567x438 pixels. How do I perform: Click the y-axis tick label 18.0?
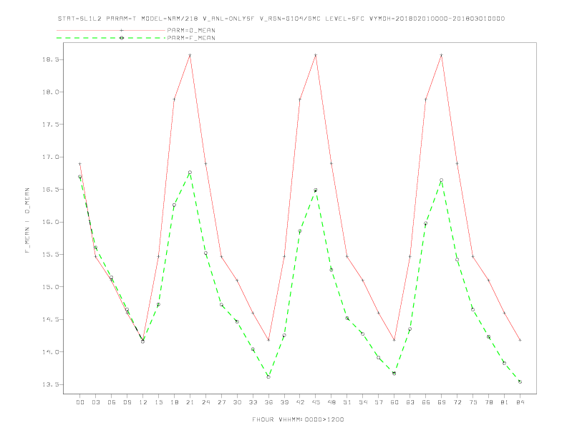point(51,92)
